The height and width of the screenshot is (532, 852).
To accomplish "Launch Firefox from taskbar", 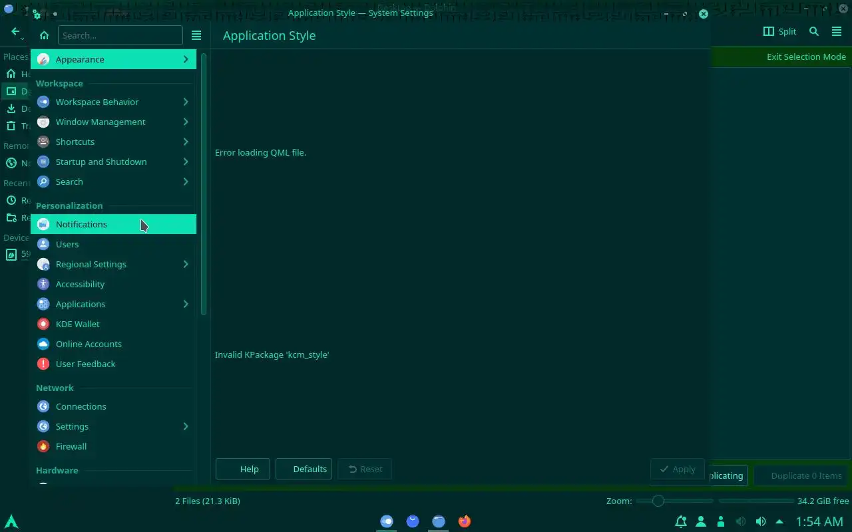I will point(465,521).
